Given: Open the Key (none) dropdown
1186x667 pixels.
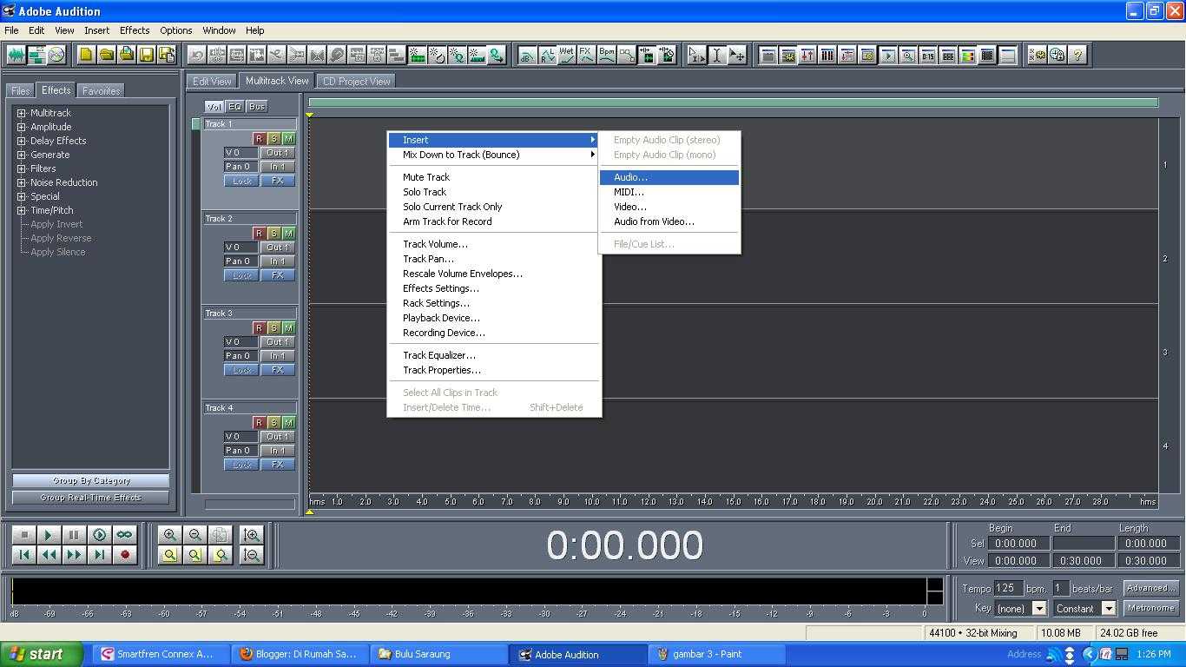Looking at the screenshot, I should pyautogui.click(x=1039, y=608).
